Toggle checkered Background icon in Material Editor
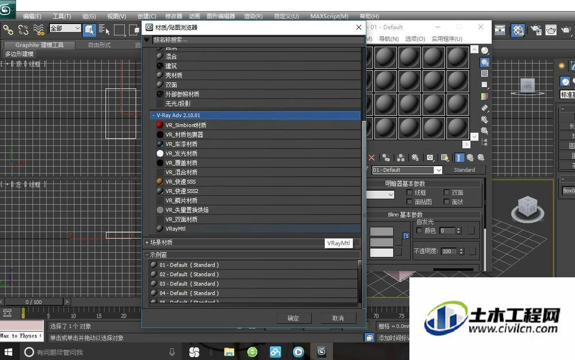 click(485, 73)
